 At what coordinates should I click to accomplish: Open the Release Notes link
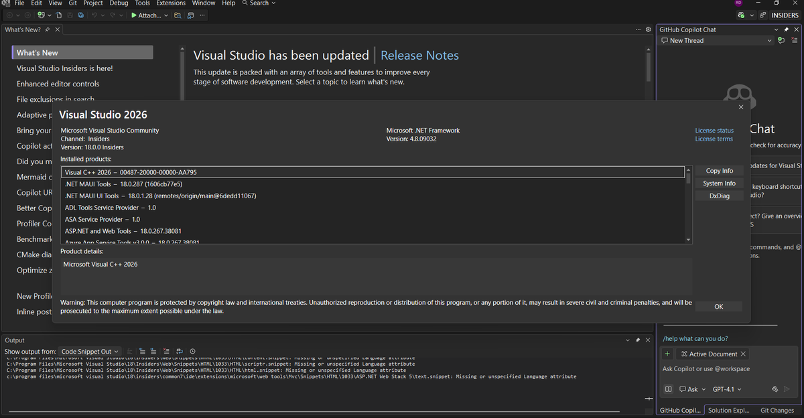click(x=420, y=56)
